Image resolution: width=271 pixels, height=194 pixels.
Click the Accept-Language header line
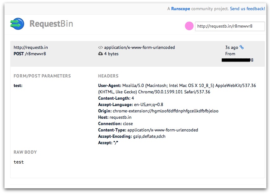[131, 105]
